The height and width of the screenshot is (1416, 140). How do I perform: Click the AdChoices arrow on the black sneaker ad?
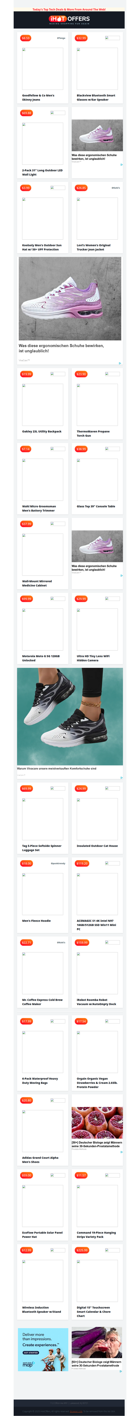pyautogui.click(x=121, y=777)
